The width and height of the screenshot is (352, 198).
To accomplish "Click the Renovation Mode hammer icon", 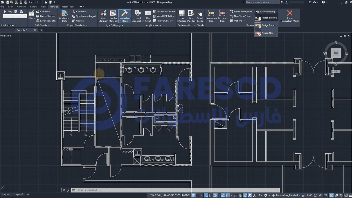I will click(125, 13).
